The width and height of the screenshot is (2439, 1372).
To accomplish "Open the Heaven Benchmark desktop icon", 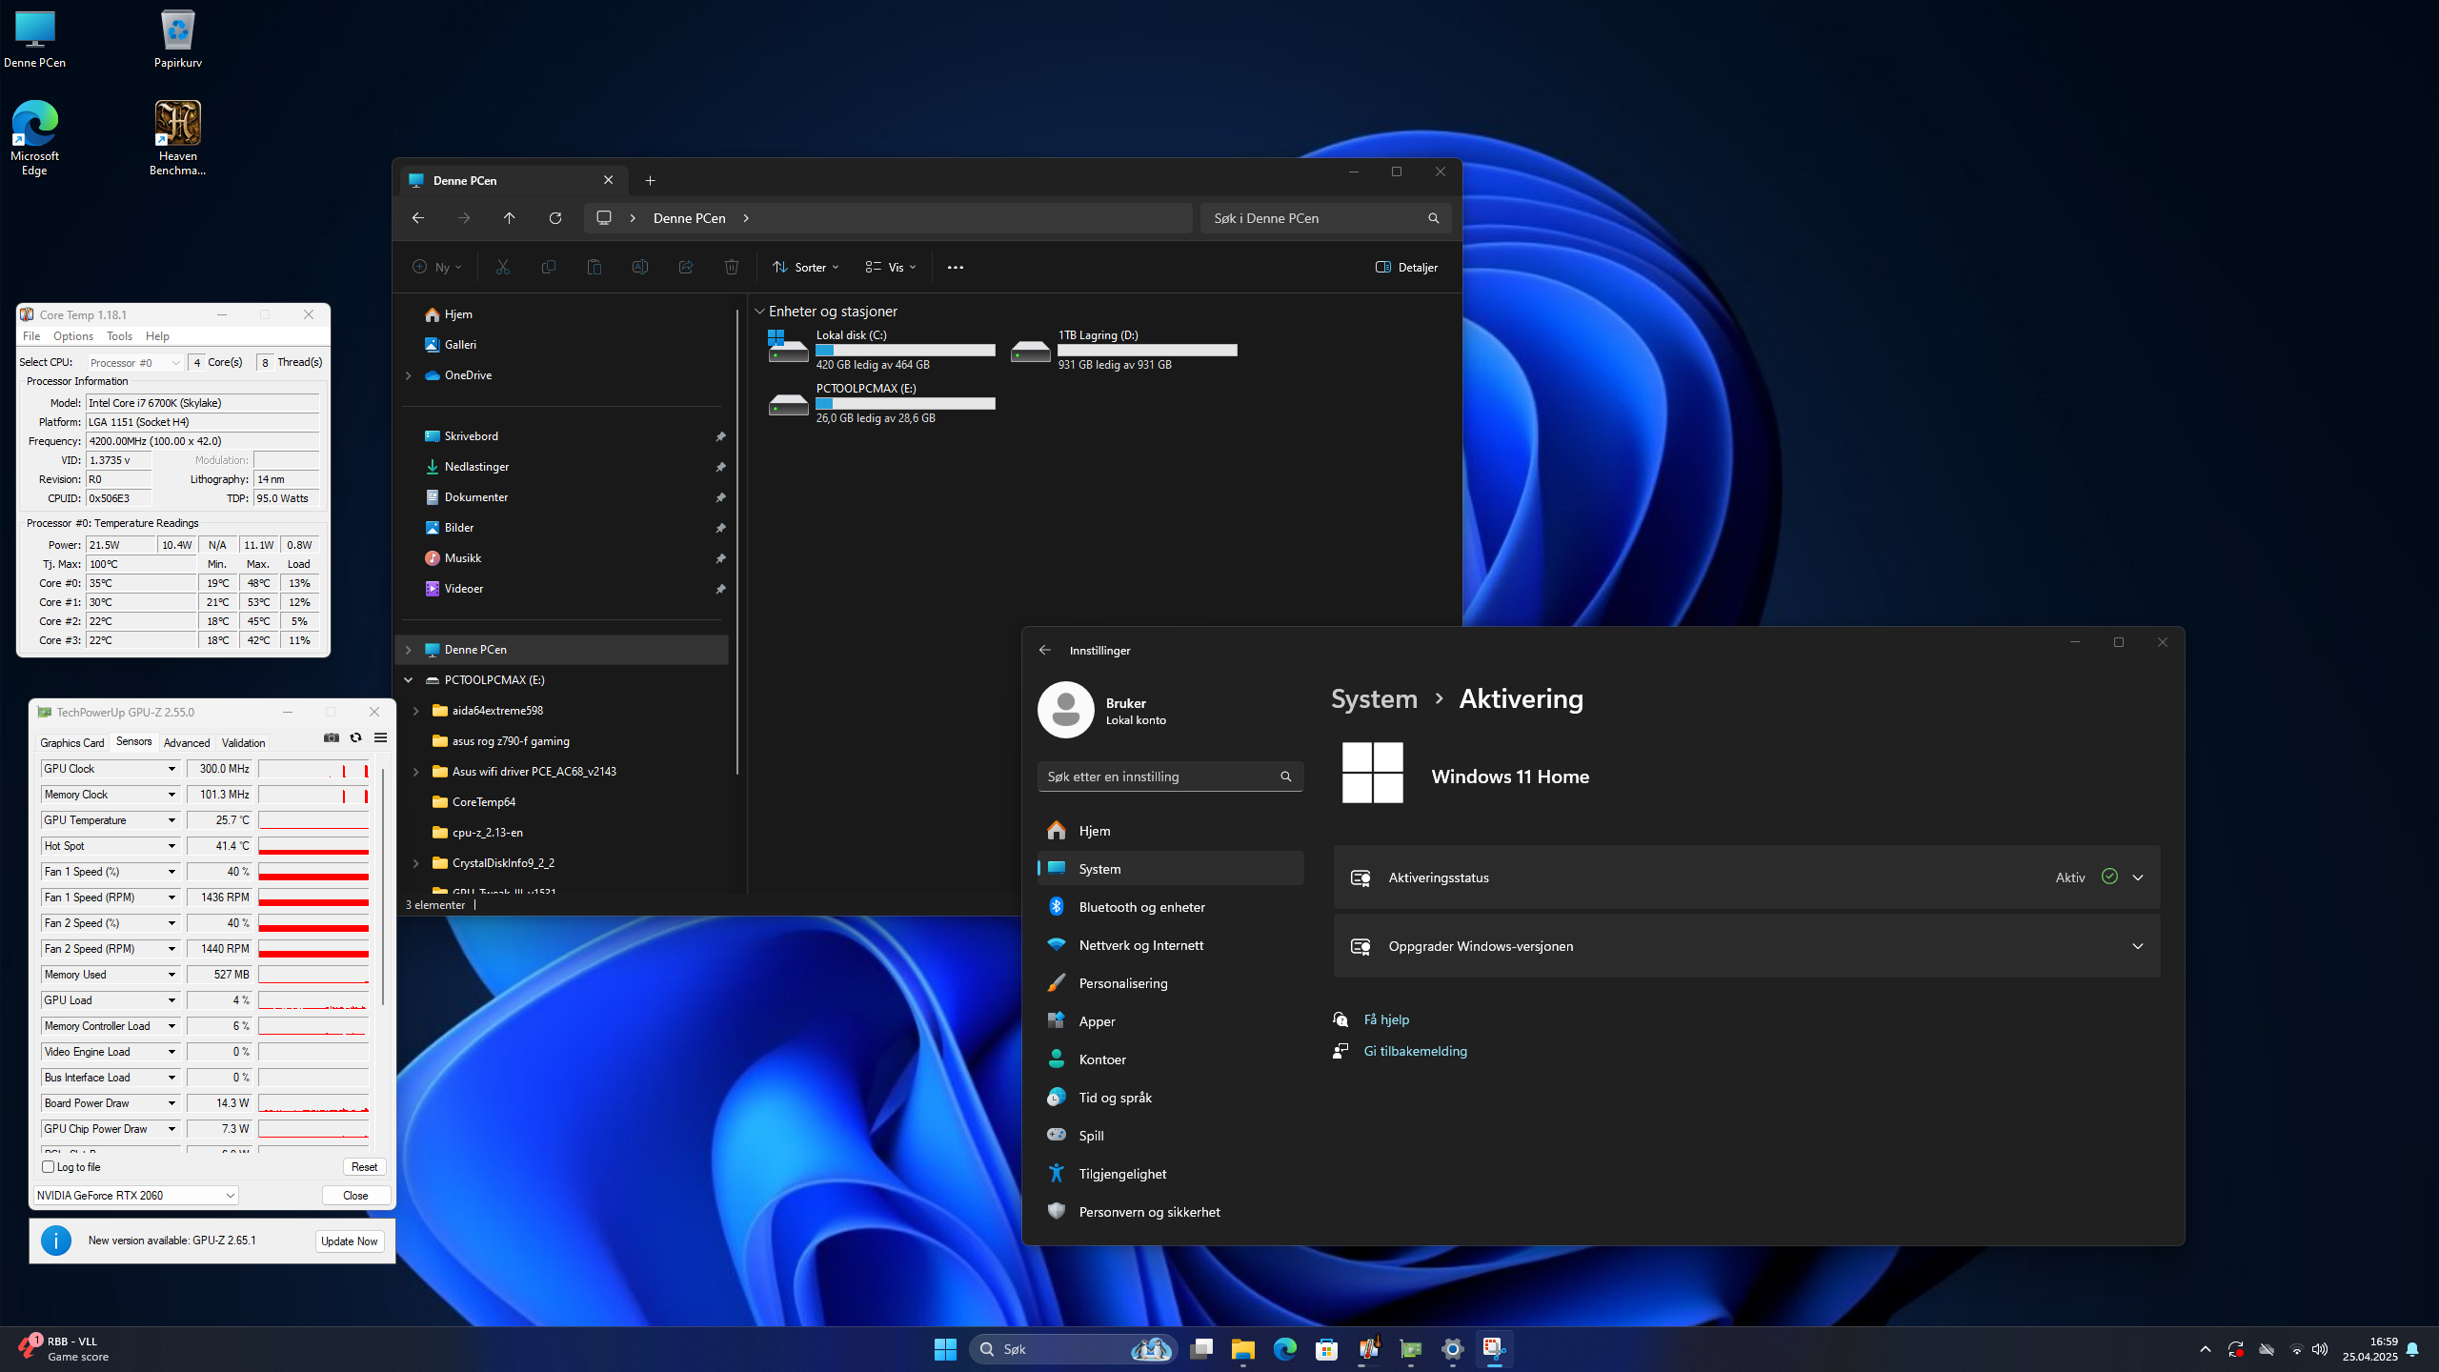I will (x=178, y=138).
